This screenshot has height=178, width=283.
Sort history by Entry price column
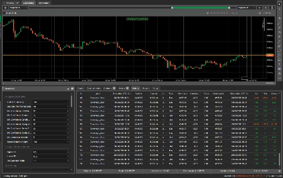click(183, 94)
